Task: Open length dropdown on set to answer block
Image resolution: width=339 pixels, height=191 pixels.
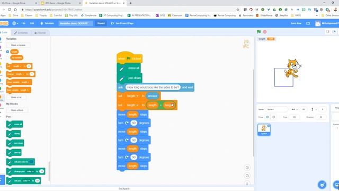Action: 132,96
